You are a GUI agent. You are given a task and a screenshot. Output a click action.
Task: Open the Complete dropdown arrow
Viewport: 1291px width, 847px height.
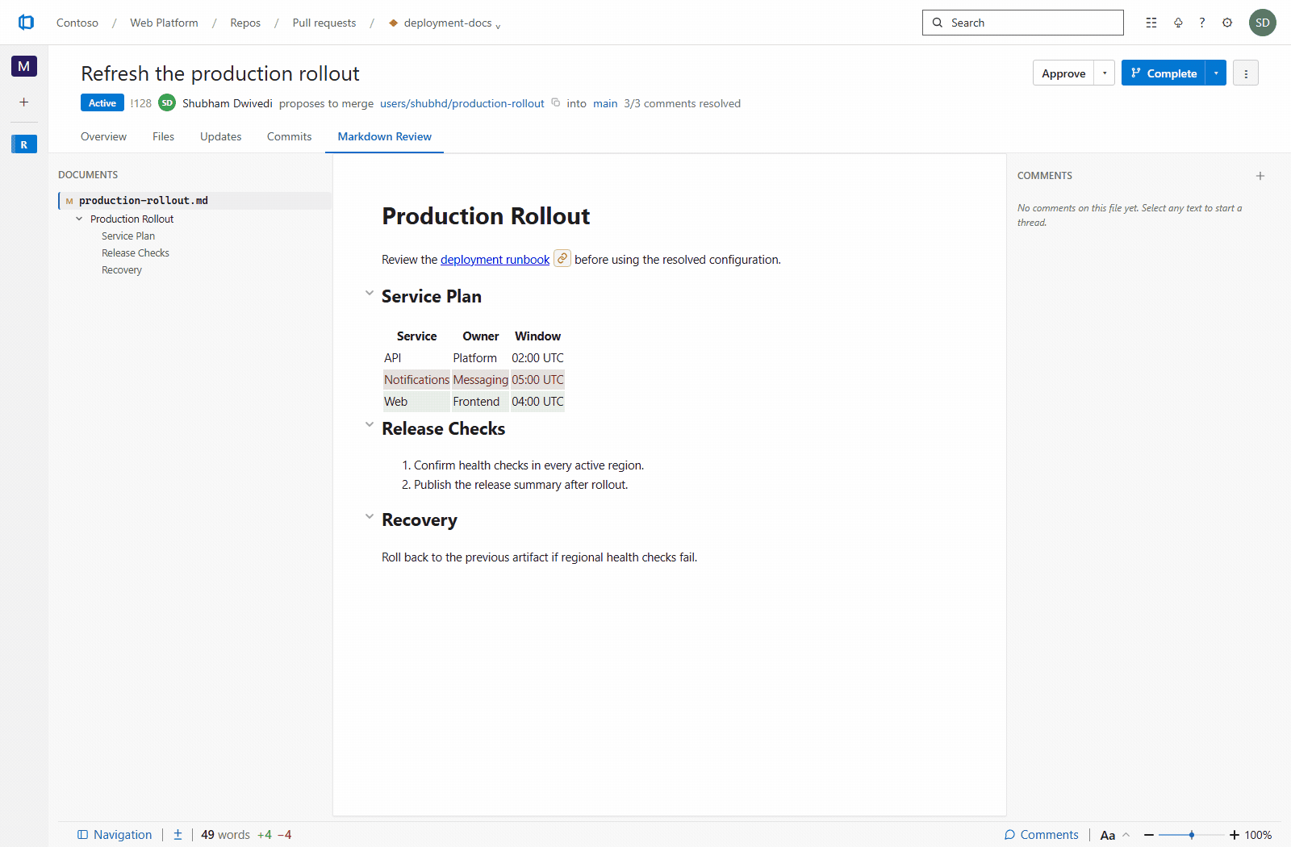(1216, 73)
